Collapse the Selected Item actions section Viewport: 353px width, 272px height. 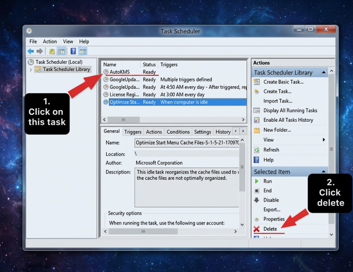(x=323, y=172)
